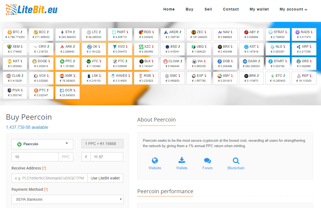Expand the Peercoin coin selector dropdown
Image resolution: width=321 pixels, height=208 pixels.
coord(42,144)
